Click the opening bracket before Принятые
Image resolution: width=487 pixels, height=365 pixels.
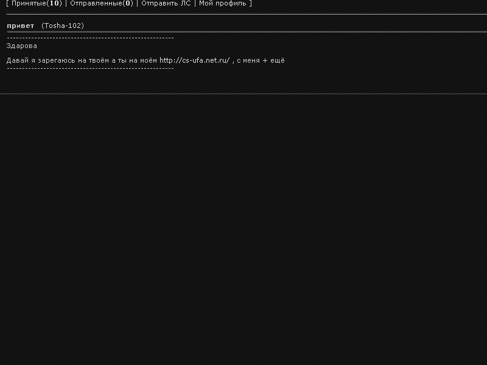tap(7, 4)
